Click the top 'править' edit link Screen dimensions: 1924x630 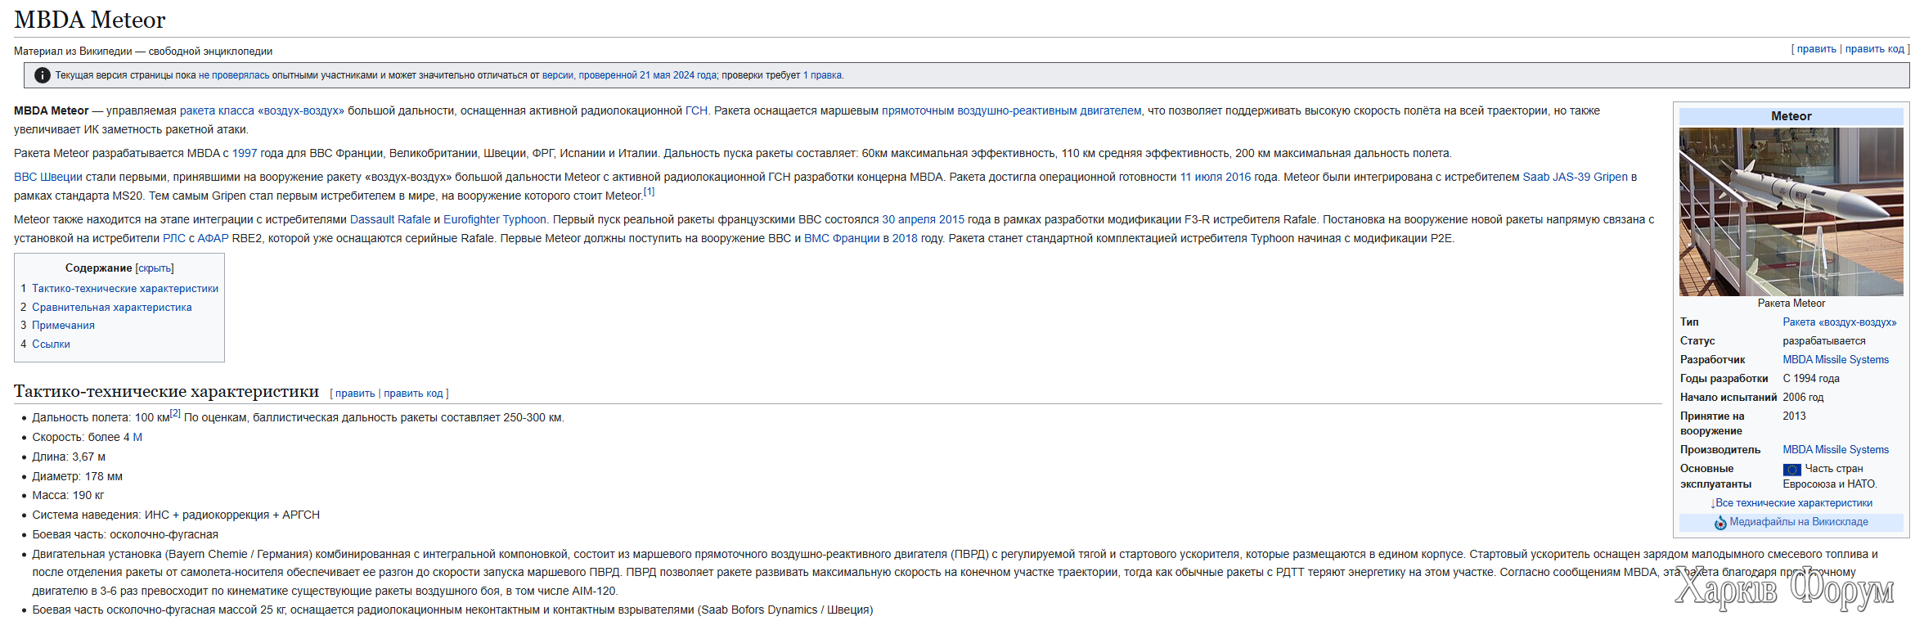[x=1817, y=49]
